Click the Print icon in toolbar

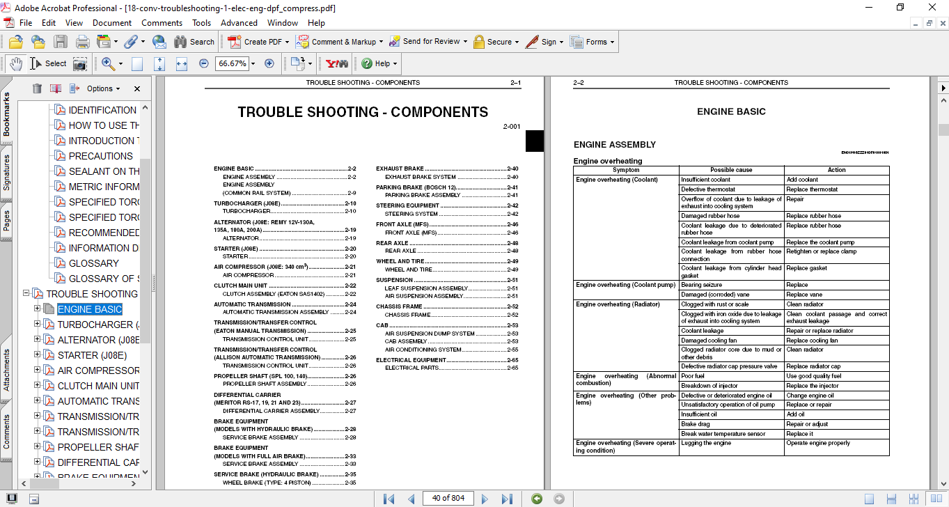(x=82, y=42)
